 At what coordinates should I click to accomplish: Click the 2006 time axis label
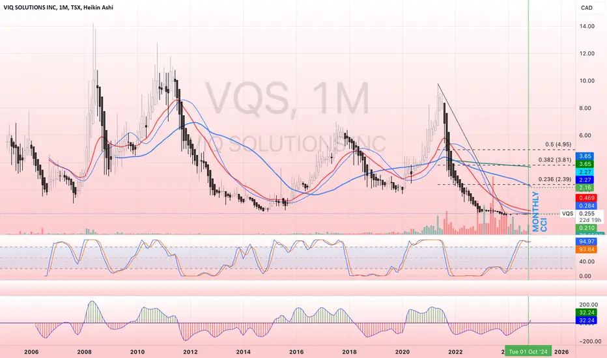(x=31, y=351)
